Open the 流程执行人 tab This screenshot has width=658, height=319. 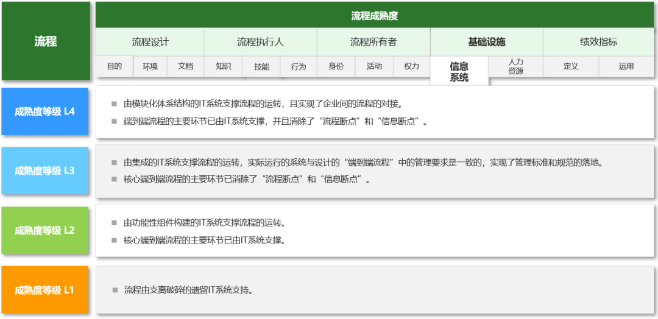(261, 42)
